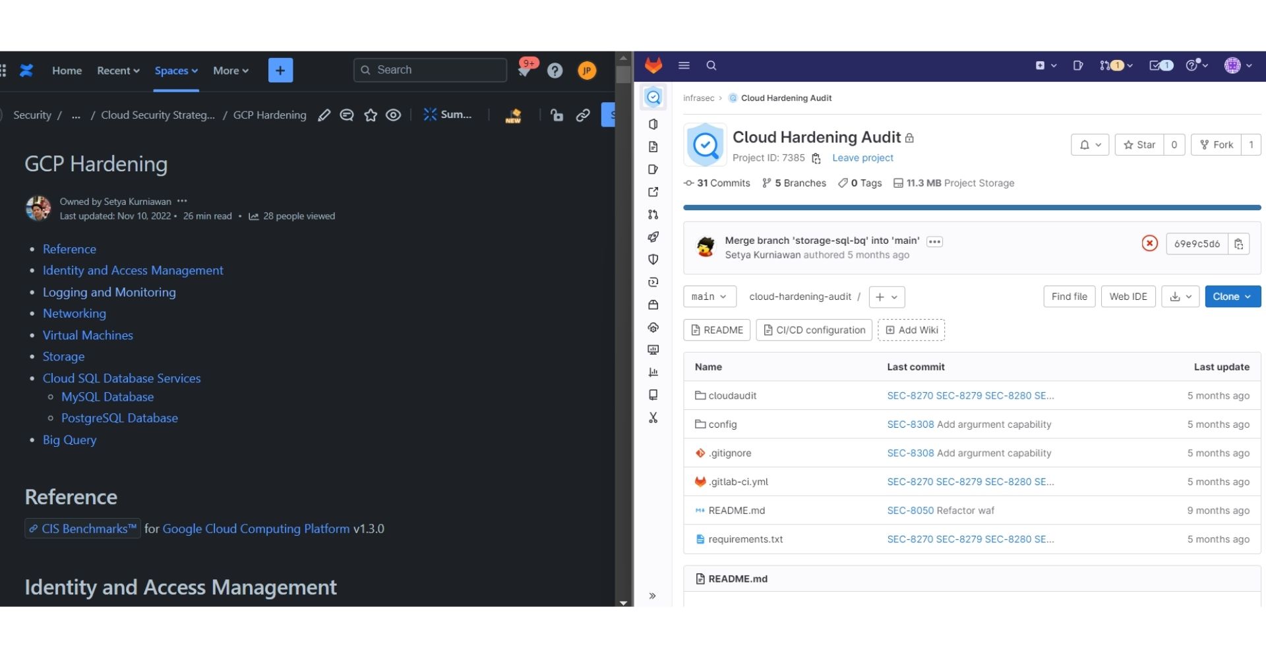Open GitLab issues icon in top bar

tap(1078, 65)
